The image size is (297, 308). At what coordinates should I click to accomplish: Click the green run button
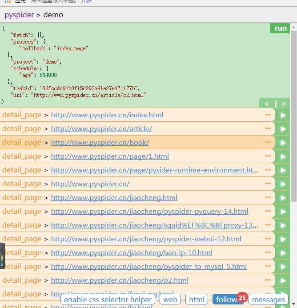(x=280, y=28)
